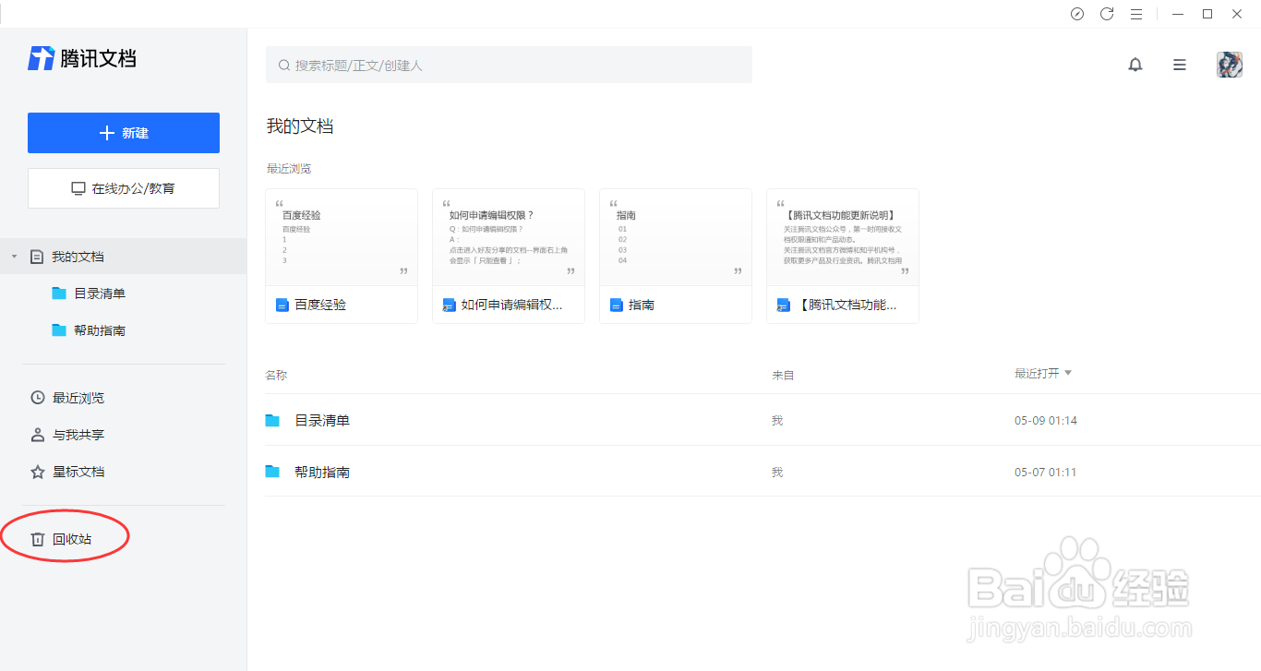
Task: Click the document icon on the 百度经验 card
Action: pos(282,304)
